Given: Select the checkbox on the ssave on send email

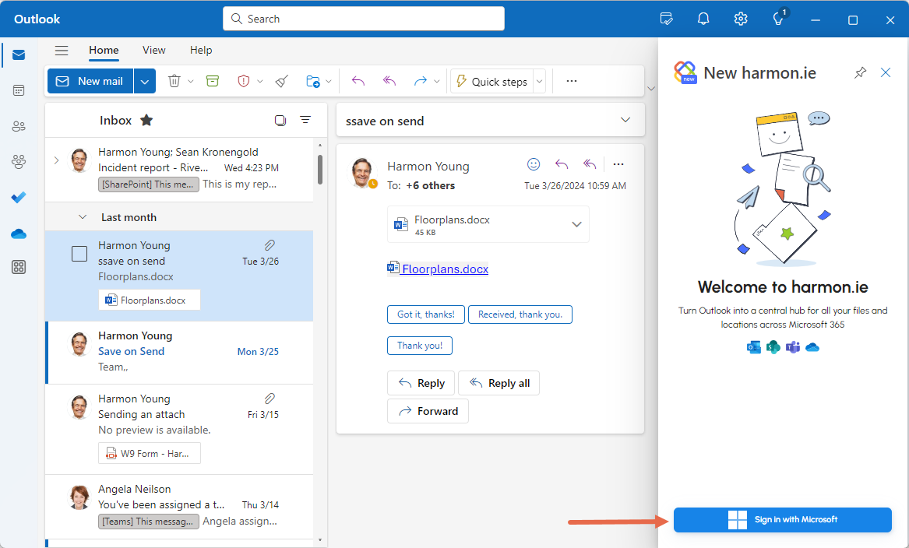Looking at the screenshot, I should coord(78,252).
